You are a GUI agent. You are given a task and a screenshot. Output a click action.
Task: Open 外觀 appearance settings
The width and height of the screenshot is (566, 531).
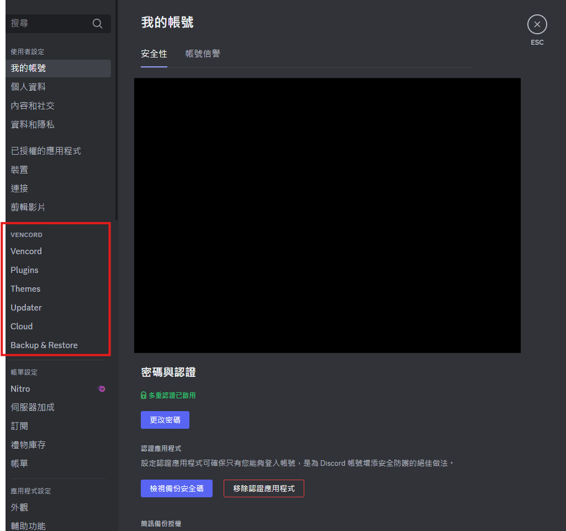click(x=58, y=507)
